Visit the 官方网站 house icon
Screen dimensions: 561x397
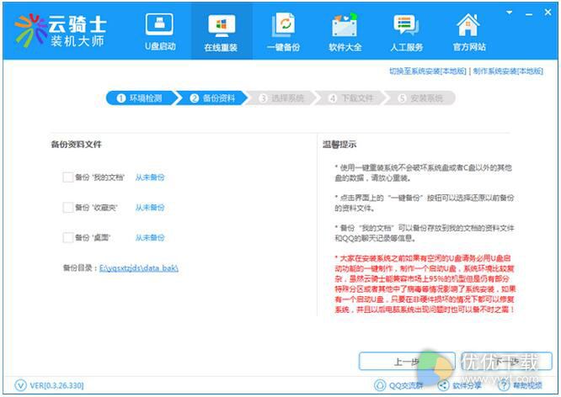(468, 24)
